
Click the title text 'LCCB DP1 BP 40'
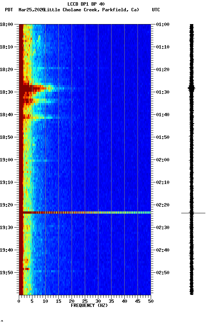86,4
